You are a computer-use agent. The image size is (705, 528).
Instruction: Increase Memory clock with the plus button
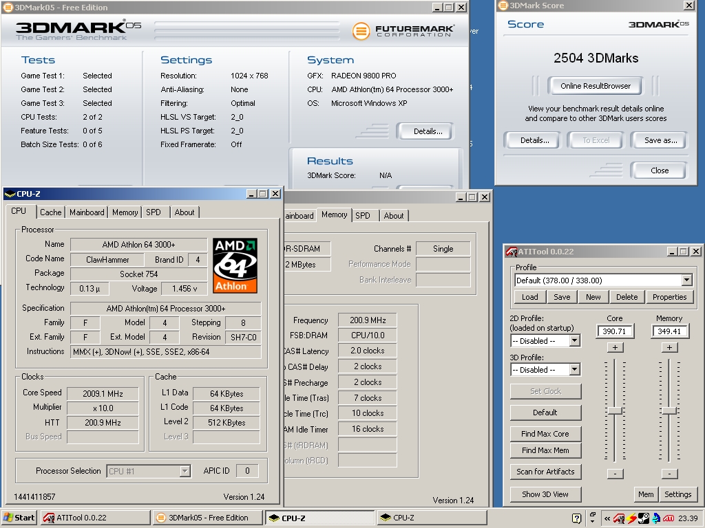669,347
